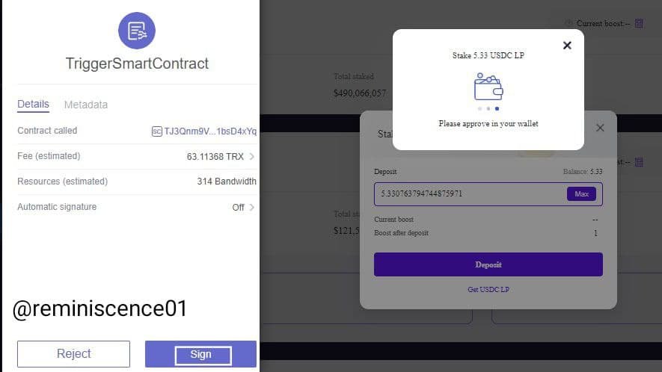Expand the estimated Fee details chevron
The width and height of the screenshot is (662, 372).
click(251, 156)
